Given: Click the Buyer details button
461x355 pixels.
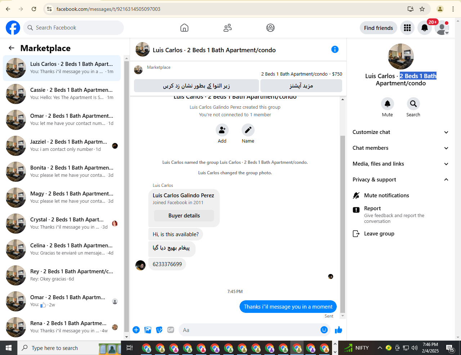Looking at the screenshot, I should tap(184, 216).
